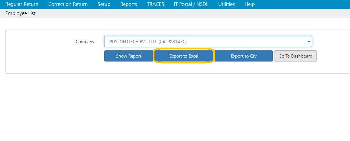Open the Help menu
The width and height of the screenshot is (350, 141).
(x=249, y=4)
